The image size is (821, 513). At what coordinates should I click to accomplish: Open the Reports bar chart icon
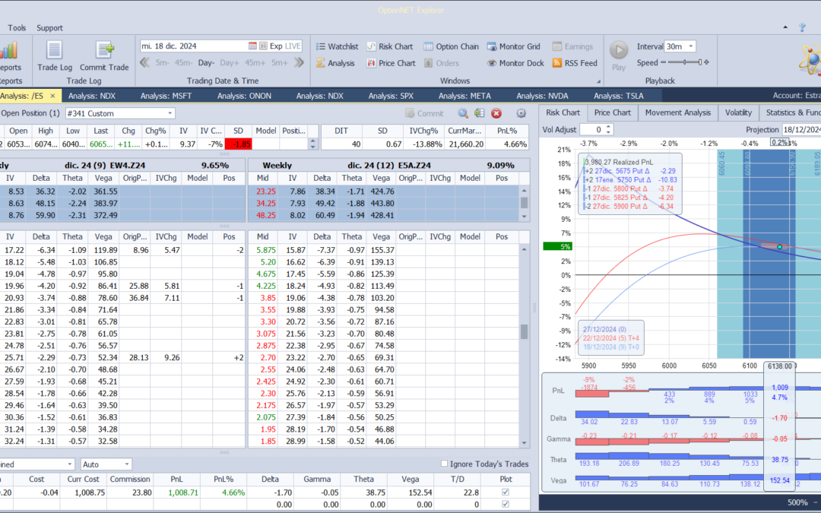(9, 51)
